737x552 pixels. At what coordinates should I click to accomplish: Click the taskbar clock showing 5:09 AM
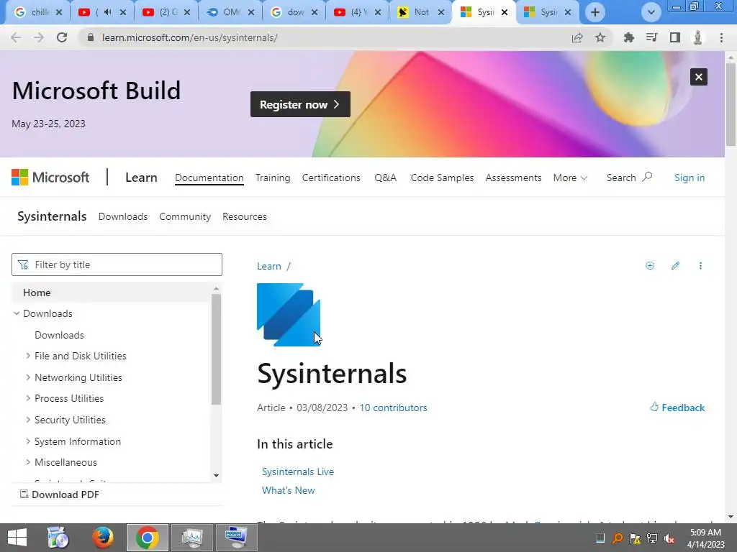pyautogui.click(x=705, y=538)
